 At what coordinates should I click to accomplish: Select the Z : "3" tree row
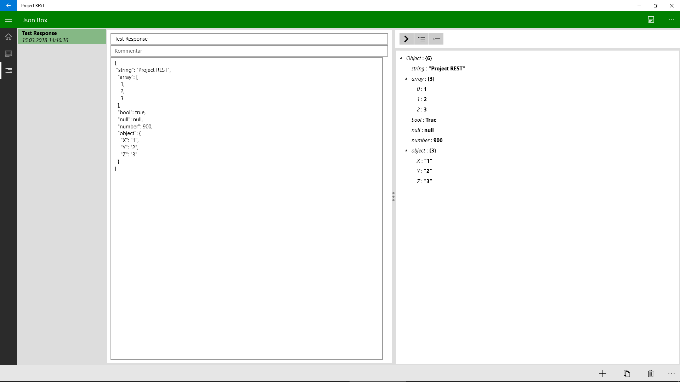click(x=424, y=181)
